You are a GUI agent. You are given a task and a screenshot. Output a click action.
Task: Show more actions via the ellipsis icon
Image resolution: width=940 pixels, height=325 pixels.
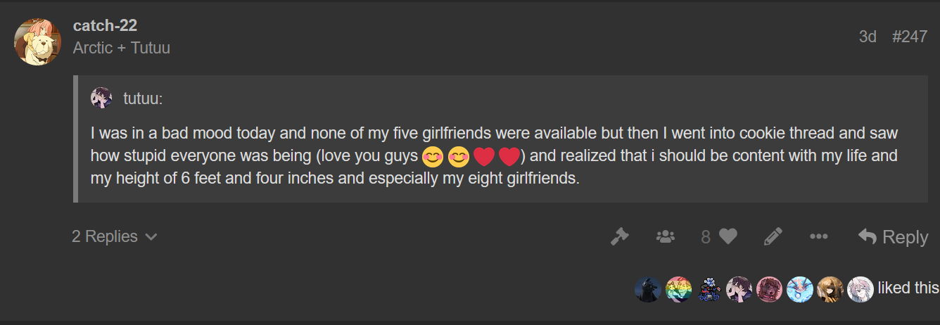[x=818, y=237]
